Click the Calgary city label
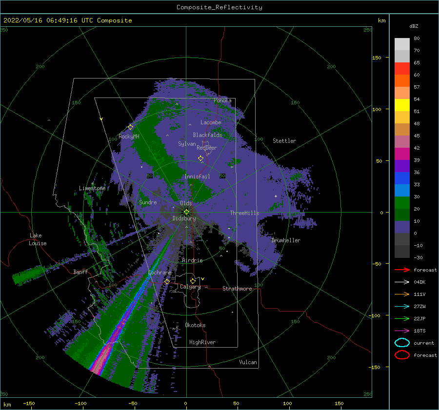Screen dimensions: 439x410 pos(190,287)
